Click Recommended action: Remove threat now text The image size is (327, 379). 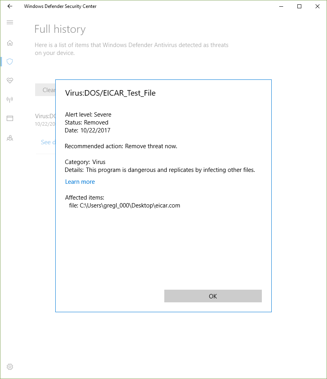(x=121, y=146)
